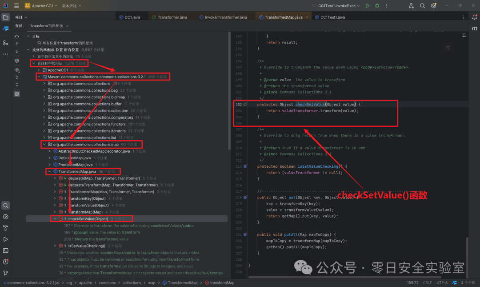Image resolution: width=480 pixels, height=287 pixels.
Task: Click transformMap in breadcrumb bar
Action: click(x=220, y=283)
